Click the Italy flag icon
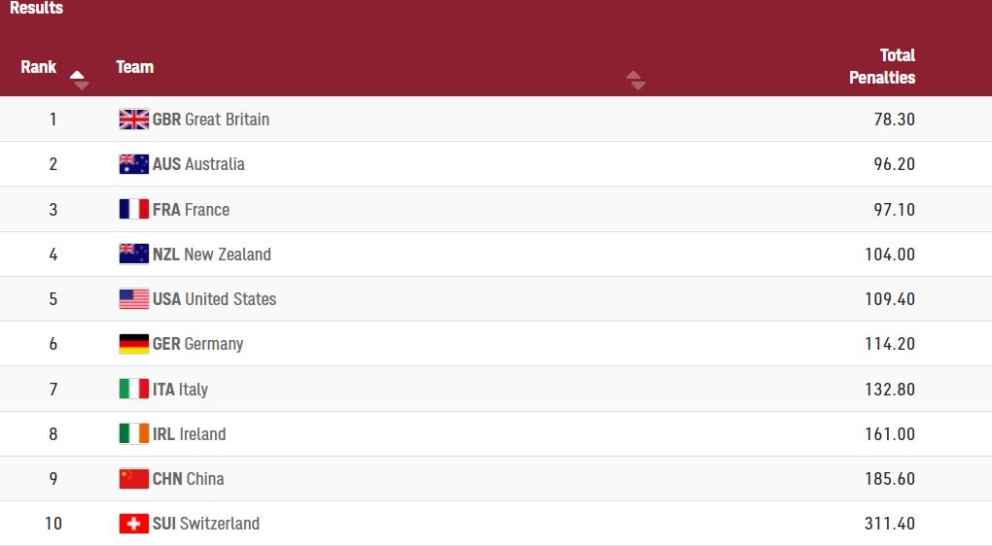Viewport: 992px width, 546px height. pyautogui.click(x=133, y=389)
